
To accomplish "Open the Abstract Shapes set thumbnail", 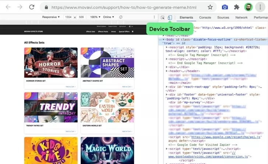I will pyautogui.click(x=107, y=63).
